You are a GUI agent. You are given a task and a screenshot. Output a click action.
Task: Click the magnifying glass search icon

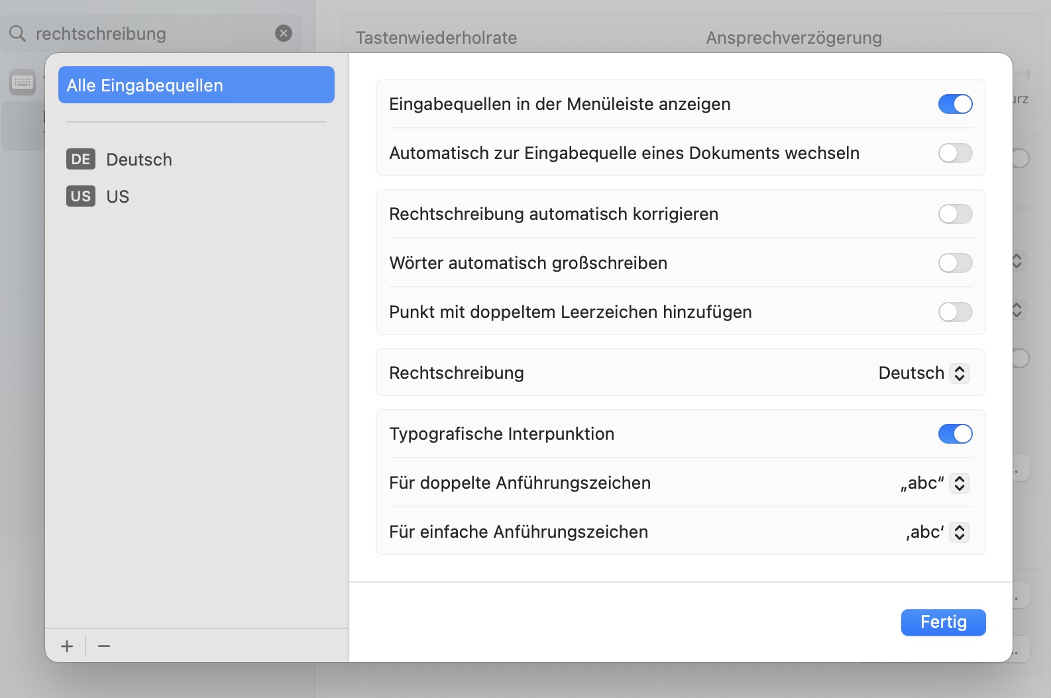(x=18, y=33)
